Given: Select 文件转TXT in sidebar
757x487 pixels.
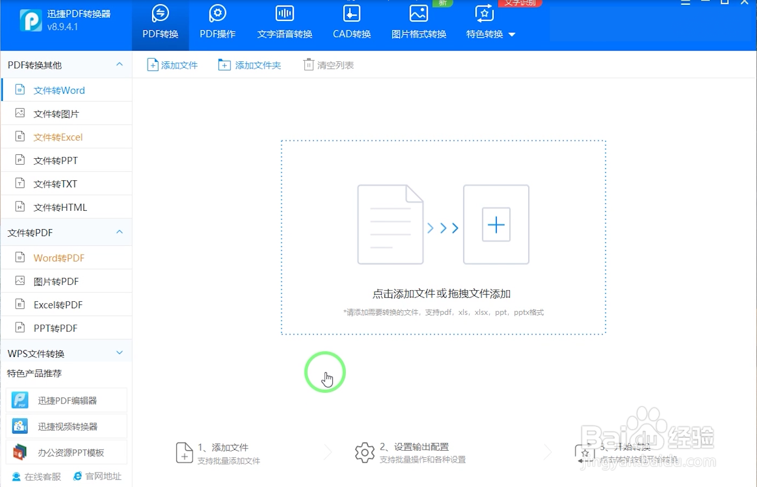Looking at the screenshot, I should click(67, 184).
